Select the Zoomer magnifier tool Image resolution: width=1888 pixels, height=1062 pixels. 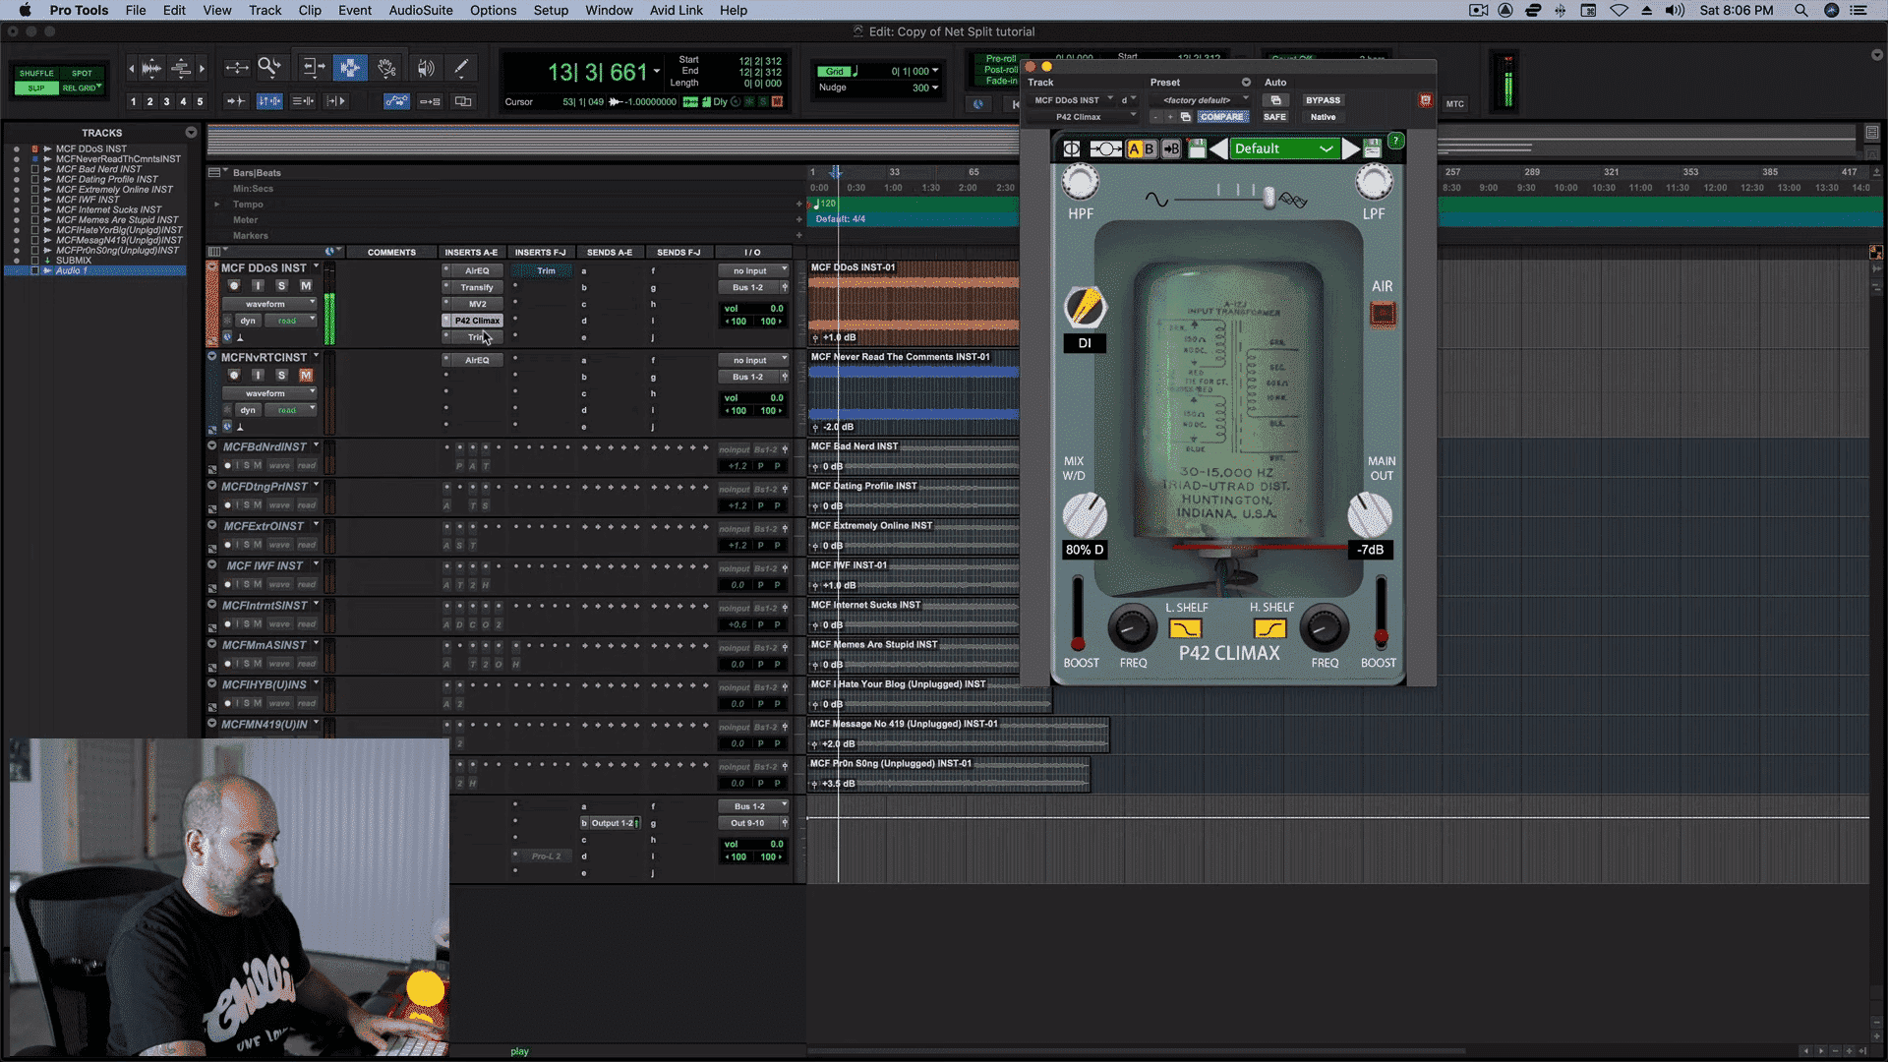[x=268, y=68]
